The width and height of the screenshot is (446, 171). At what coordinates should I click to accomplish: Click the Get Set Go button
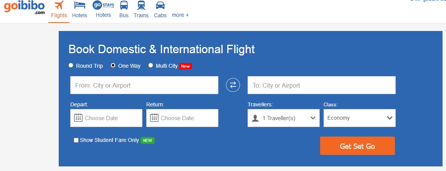[x=358, y=146]
